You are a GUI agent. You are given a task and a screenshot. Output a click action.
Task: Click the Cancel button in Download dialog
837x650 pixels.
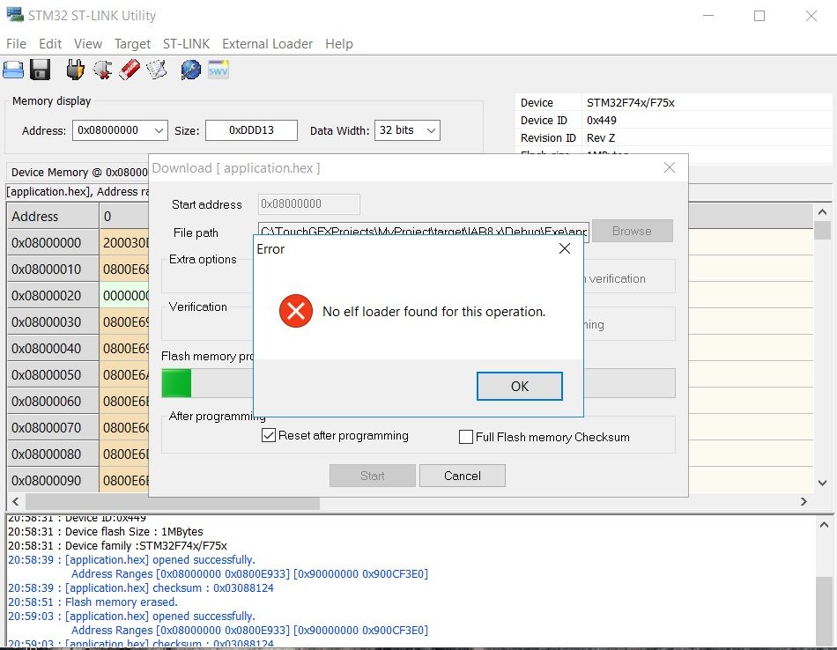pos(463,476)
